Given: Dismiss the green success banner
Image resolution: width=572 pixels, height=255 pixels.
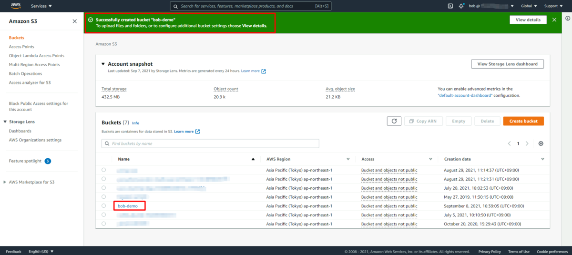Looking at the screenshot, I should [x=554, y=20].
